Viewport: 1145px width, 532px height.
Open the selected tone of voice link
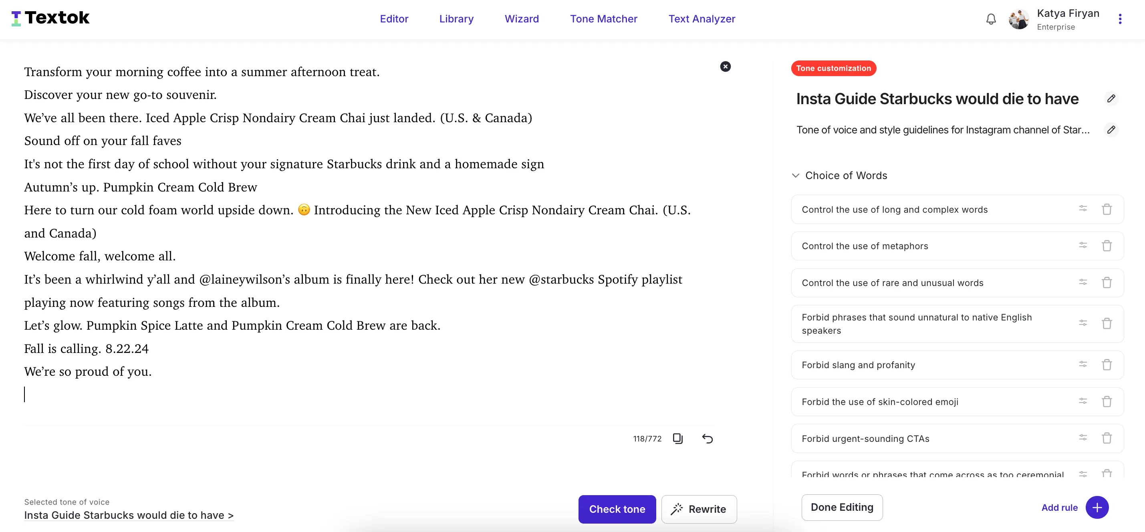(x=129, y=515)
